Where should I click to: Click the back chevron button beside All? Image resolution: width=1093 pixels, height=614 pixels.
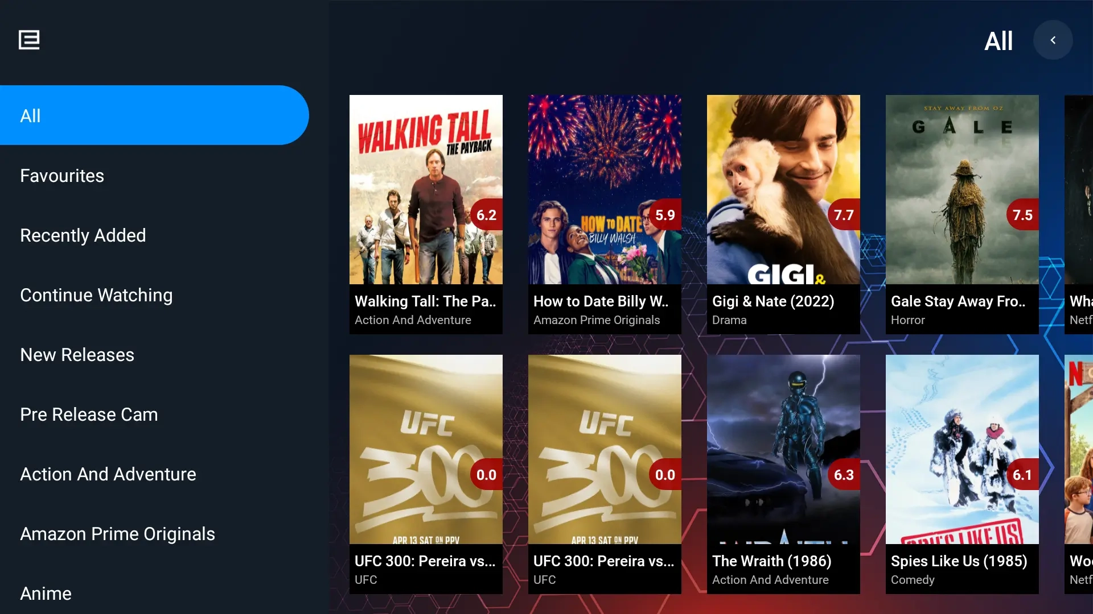point(1053,40)
